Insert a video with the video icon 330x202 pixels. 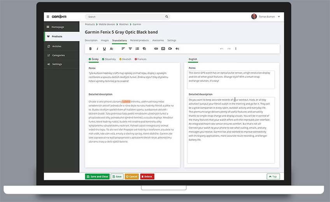pos(170,49)
